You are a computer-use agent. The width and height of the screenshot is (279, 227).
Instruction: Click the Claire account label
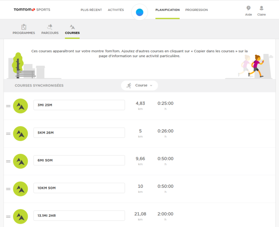(x=262, y=15)
